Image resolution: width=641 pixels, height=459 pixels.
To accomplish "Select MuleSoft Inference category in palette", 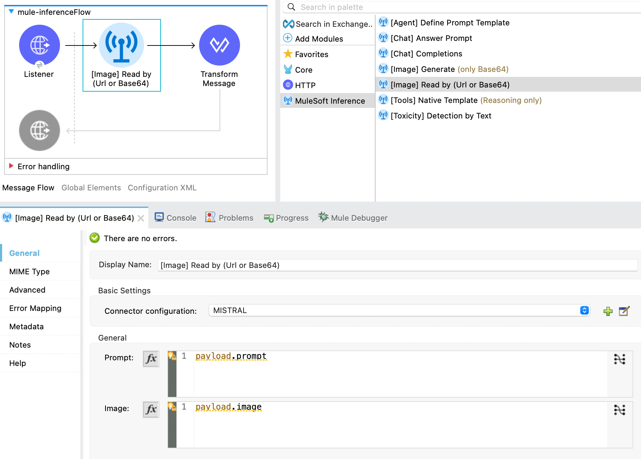I will [x=328, y=101].
